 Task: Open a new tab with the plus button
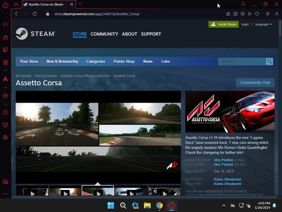pos(80,4)
